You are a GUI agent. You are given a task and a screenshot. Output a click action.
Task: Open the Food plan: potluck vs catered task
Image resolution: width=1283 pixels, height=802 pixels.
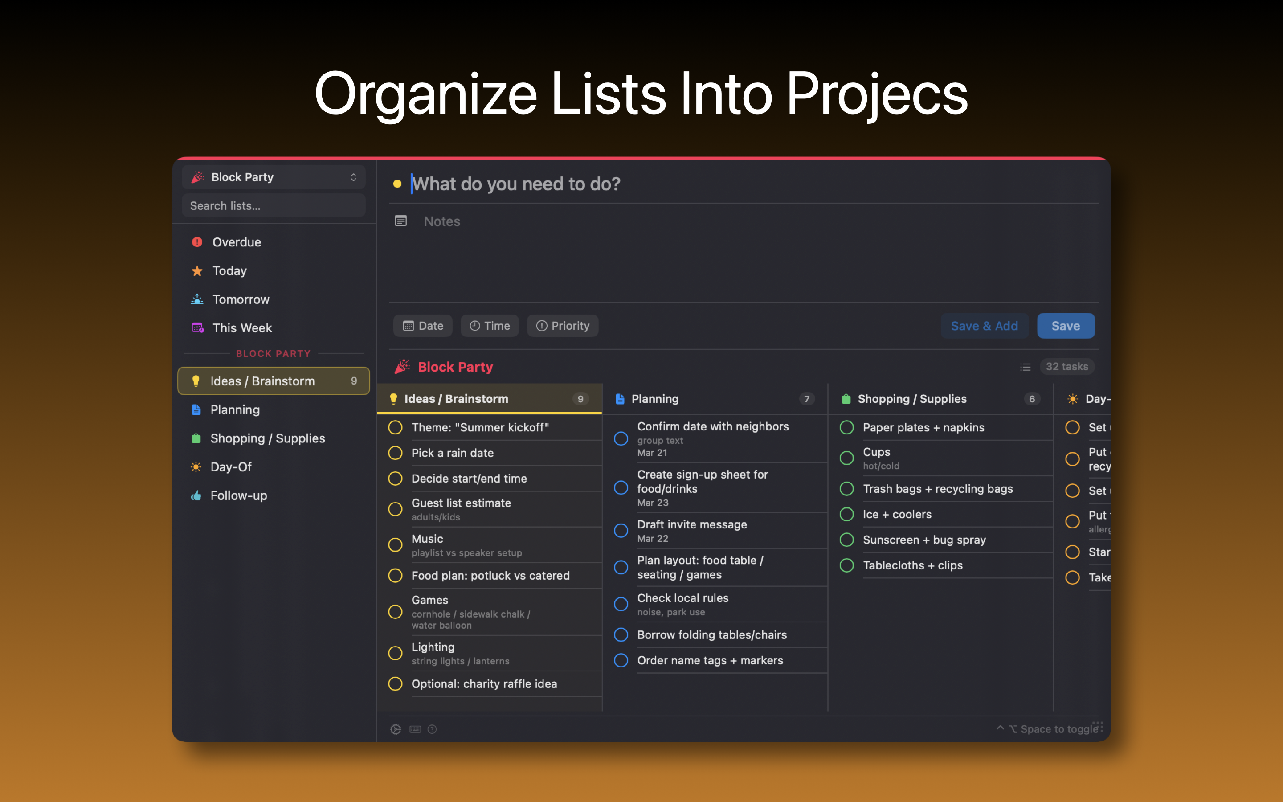490,576
